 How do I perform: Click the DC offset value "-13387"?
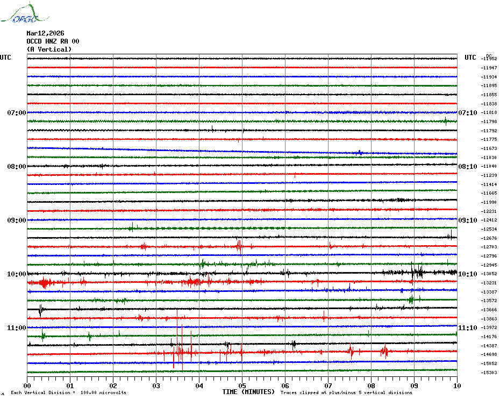(x=489, y=292)
